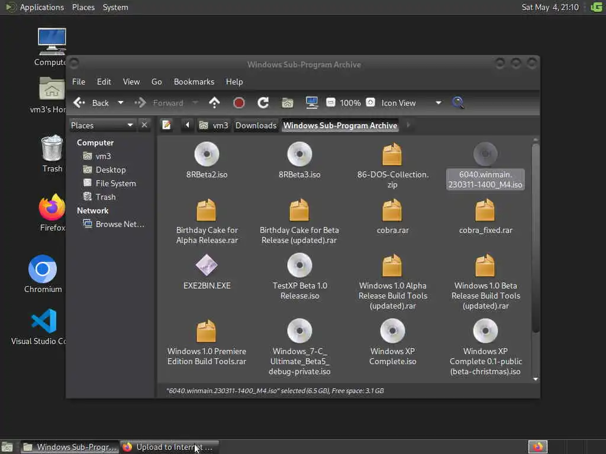The image size is (606, 454).
Task: Show earlier path buttons with left arrow
Action: point(188,125)
